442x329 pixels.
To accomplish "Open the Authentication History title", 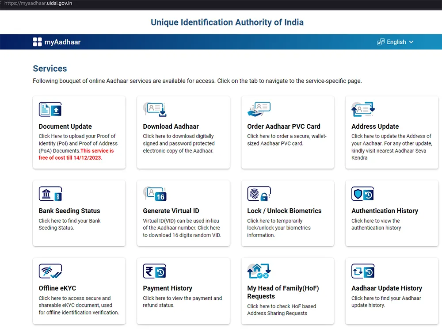I will click(x=385, y=211).
